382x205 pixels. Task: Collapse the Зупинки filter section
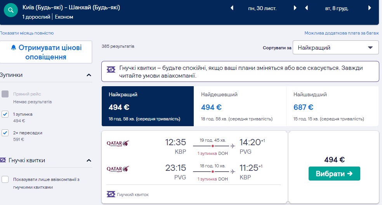[x=89, y=75]
